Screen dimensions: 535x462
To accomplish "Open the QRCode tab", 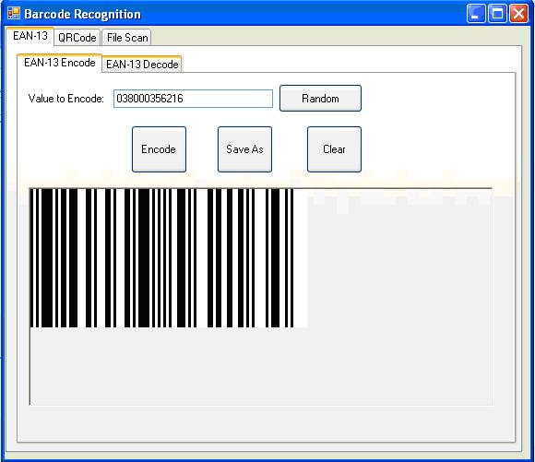I will [x=77, y=38].
